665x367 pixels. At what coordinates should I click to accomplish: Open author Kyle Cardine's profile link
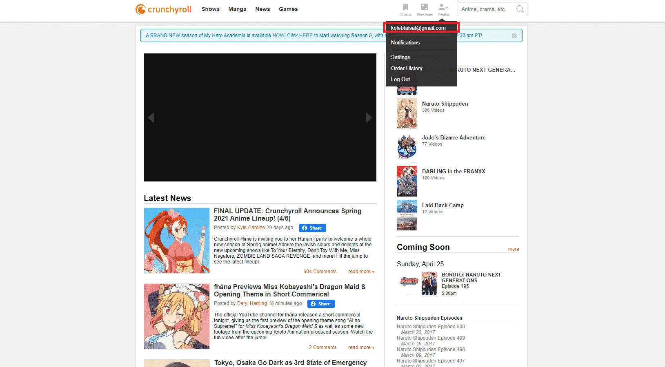point(251,228)
